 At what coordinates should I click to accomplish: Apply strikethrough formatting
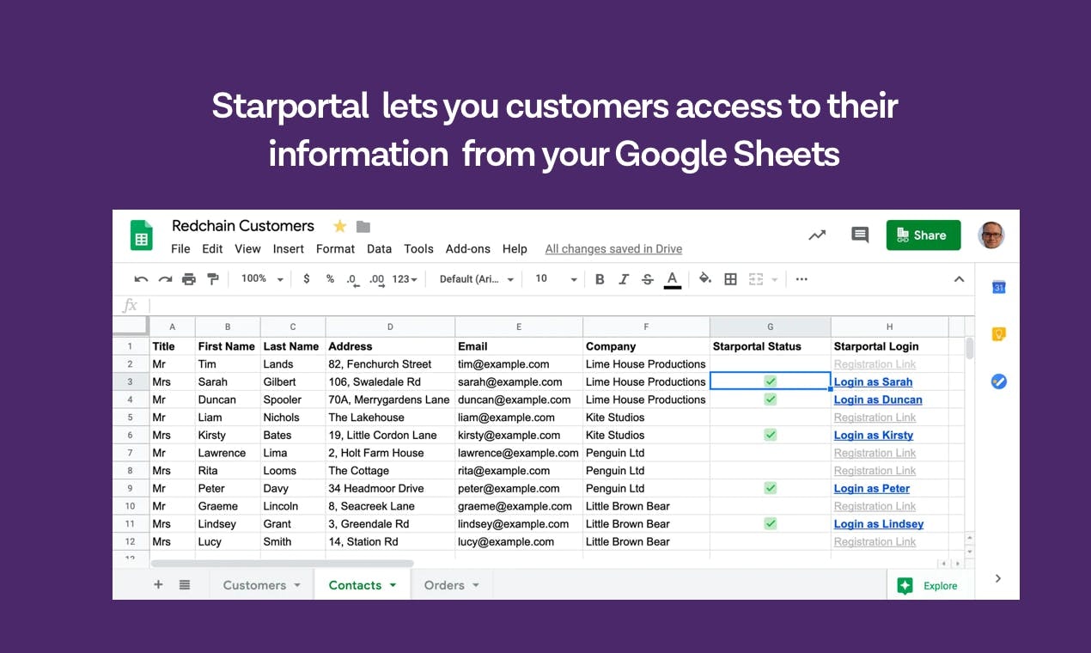(648, 278)
